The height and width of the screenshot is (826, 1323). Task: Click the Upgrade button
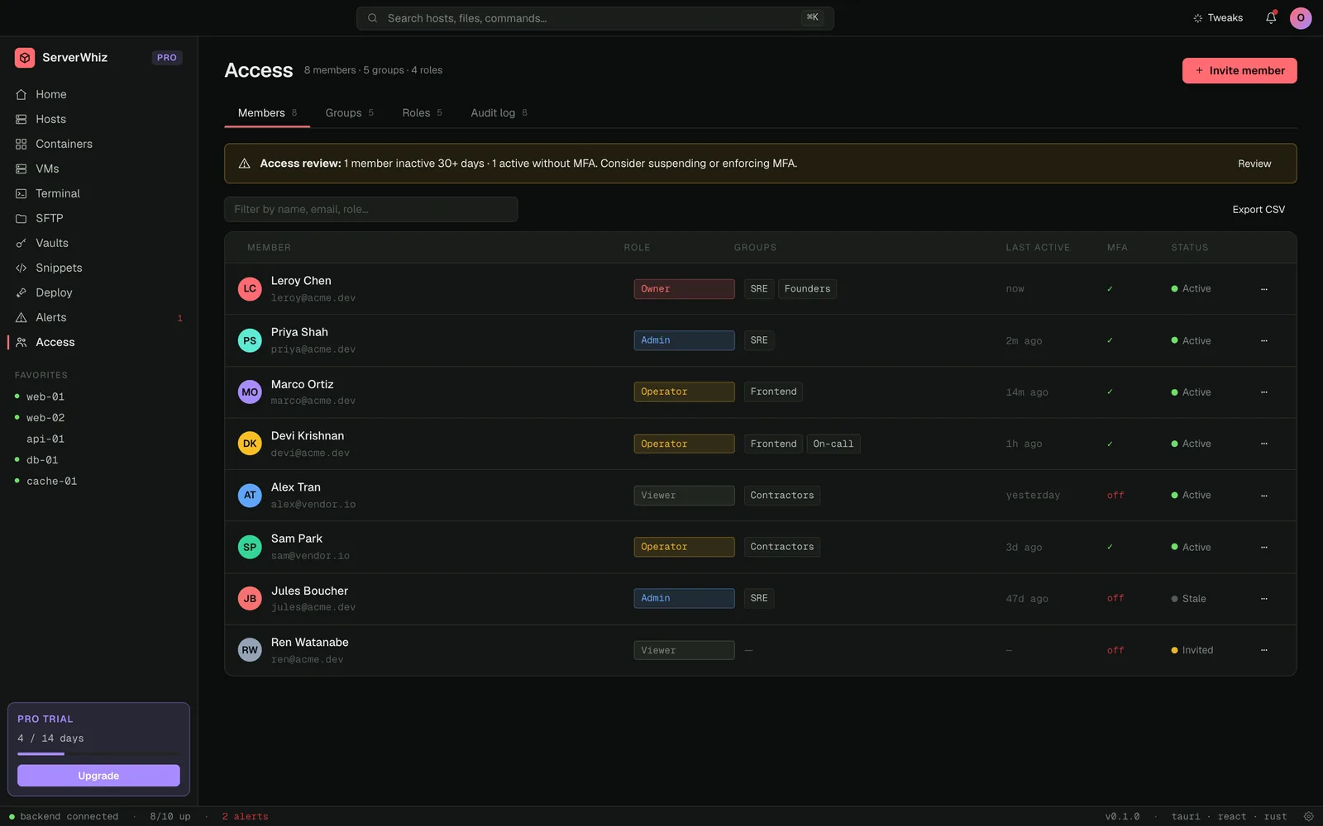(x=98, y=776)
